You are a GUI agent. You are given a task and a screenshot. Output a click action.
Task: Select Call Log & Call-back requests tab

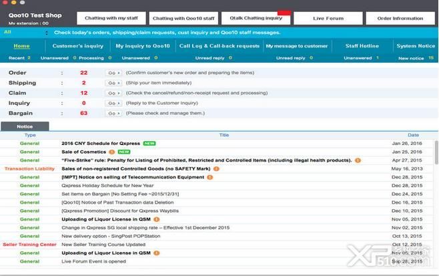220,46
